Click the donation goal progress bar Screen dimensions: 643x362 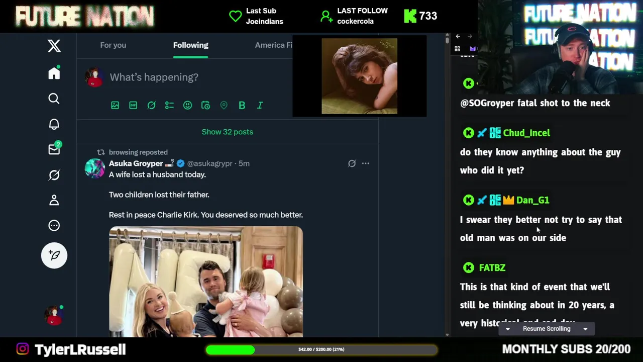321,349
